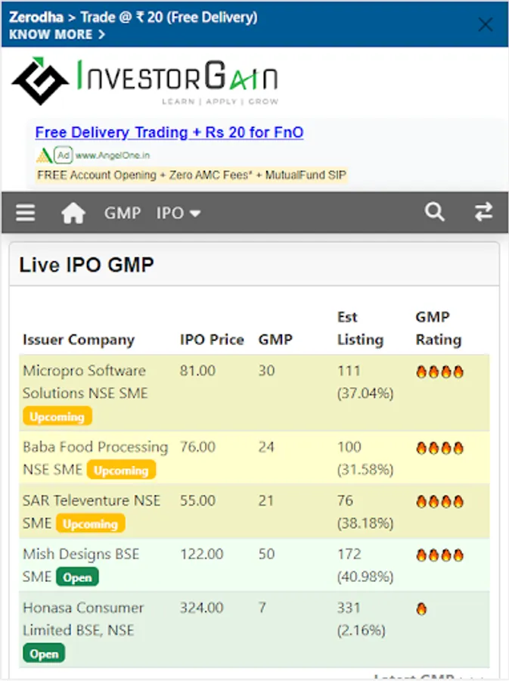Click Upcoming badge under Micropro Software
509x681 pixels.
[x=57, y=416]
